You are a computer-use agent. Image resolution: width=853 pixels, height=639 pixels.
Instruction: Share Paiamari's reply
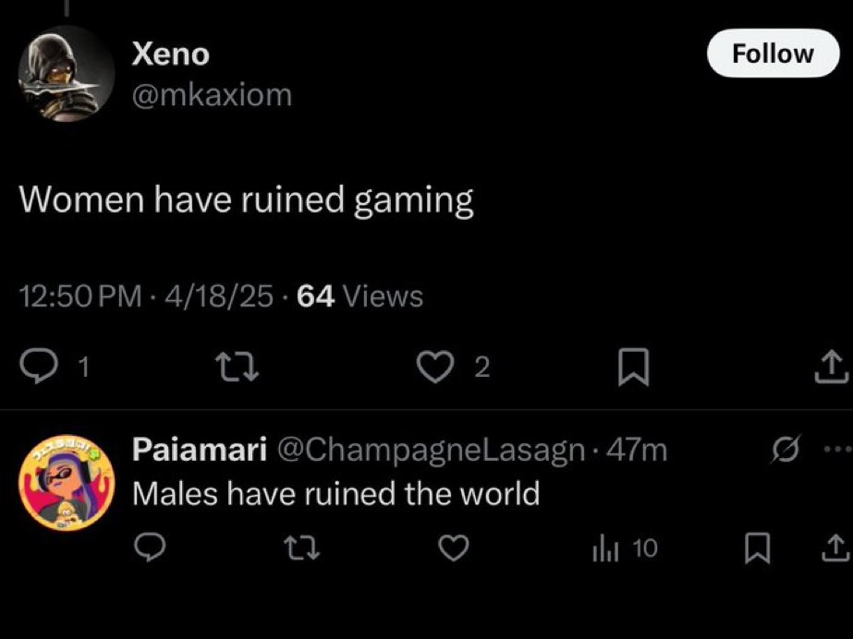tap(832, 549)
